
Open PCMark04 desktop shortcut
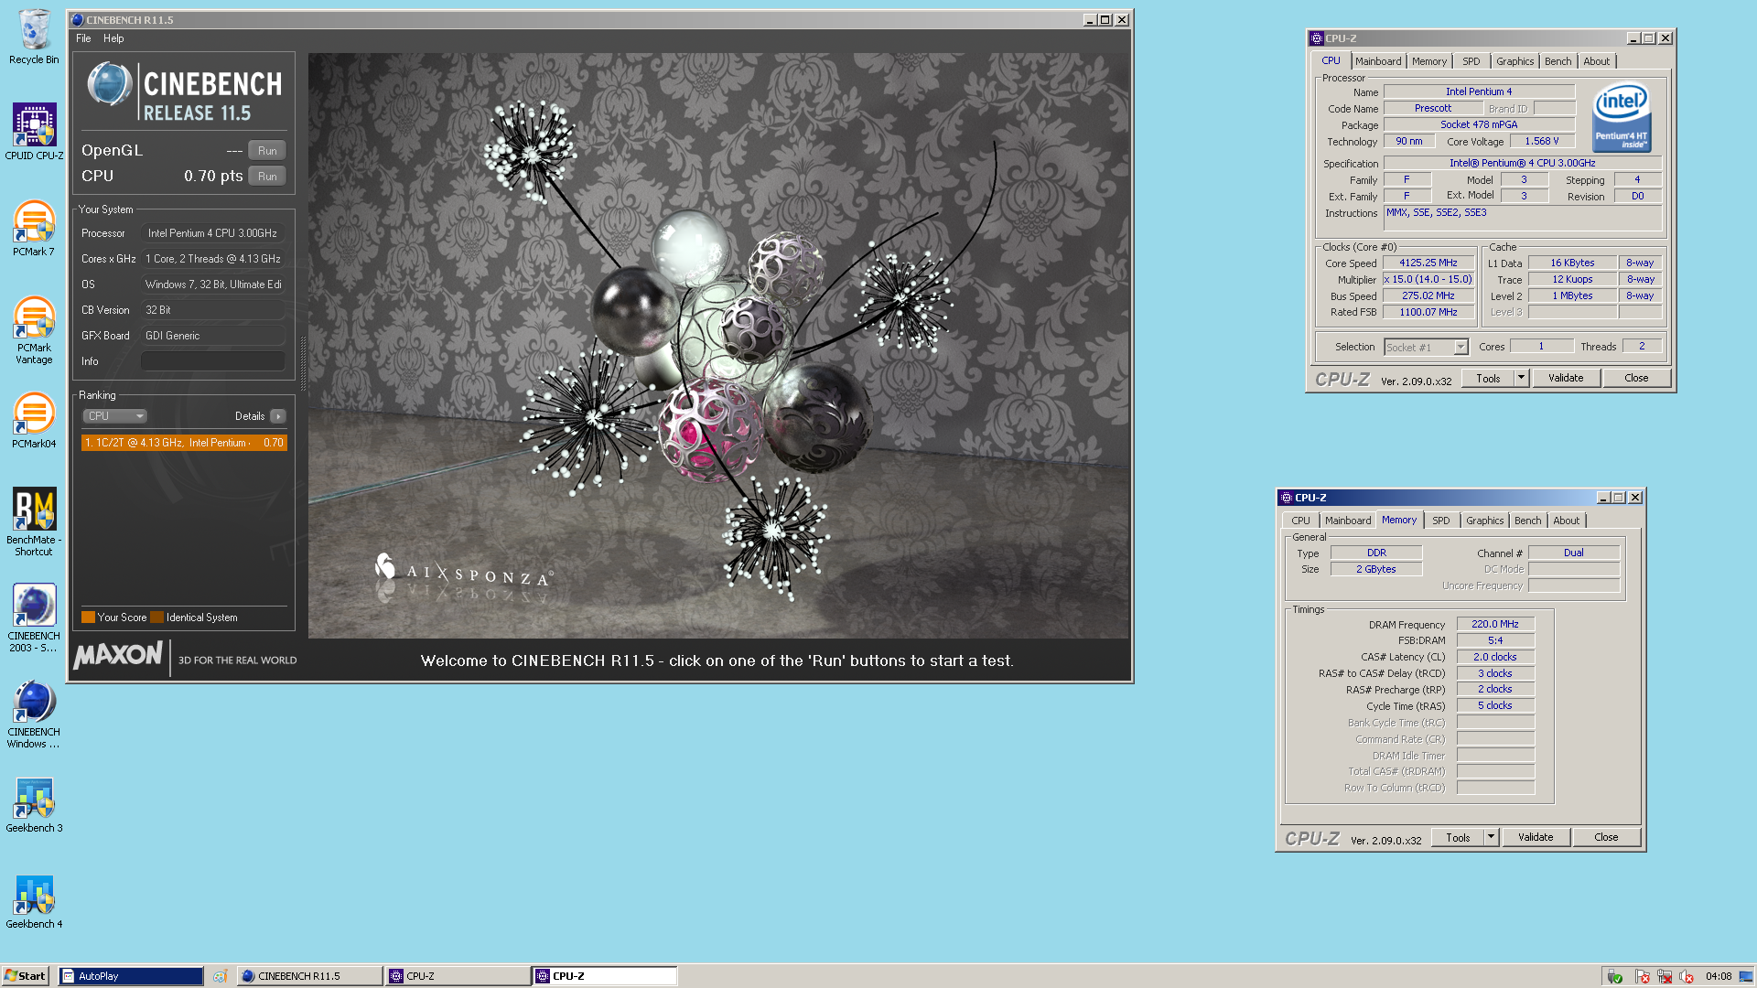(x=34, y=420)
